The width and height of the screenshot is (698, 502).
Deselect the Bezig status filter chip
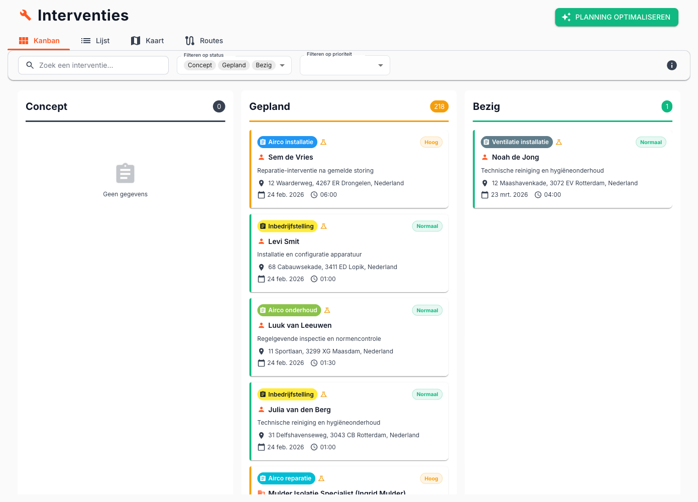[264, 65]
